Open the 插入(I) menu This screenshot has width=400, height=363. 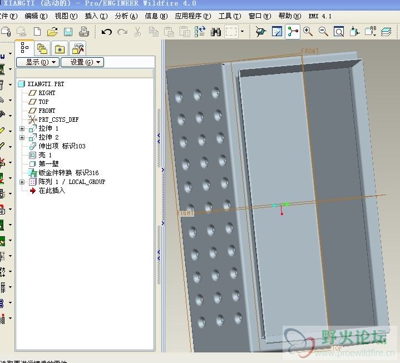(x=96, y=16)
